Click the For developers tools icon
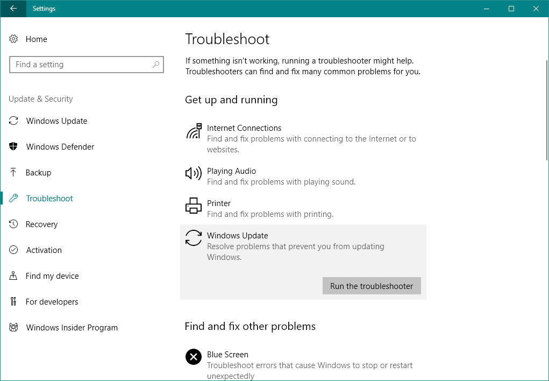 (13, 301)
